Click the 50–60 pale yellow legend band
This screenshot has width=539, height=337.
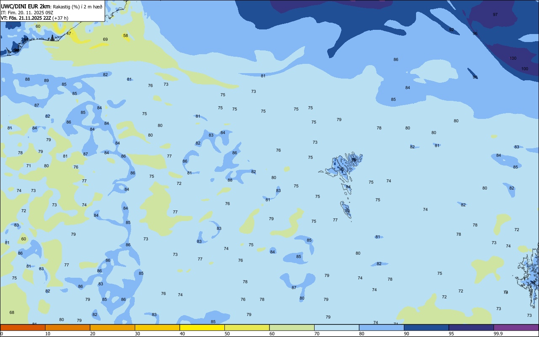point(247,327)
